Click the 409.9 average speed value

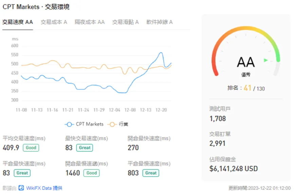tap(11, 148)
